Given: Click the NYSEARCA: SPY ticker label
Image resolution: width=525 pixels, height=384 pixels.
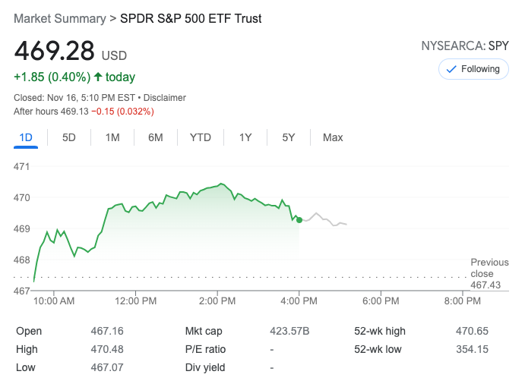Looking at the screenshot, I should click(x=465, y=46).
